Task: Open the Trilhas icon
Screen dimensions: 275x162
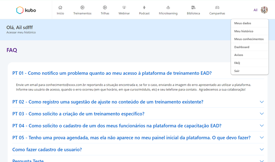Action: click(x=105, y=7)
